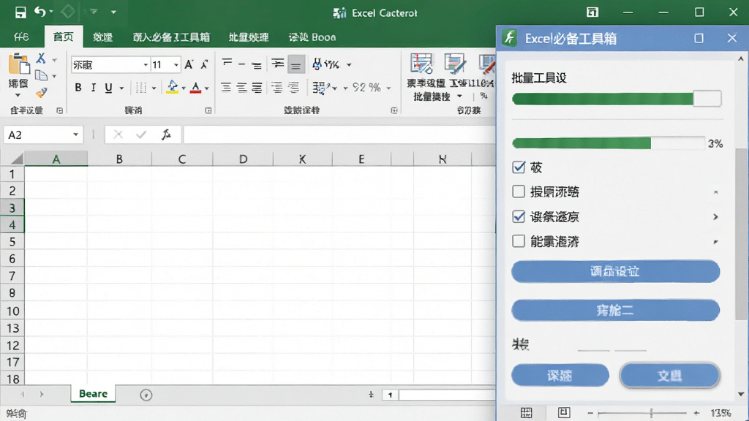
Task: Check the second toolbox checkbox
Action: (x=519, y=191)
